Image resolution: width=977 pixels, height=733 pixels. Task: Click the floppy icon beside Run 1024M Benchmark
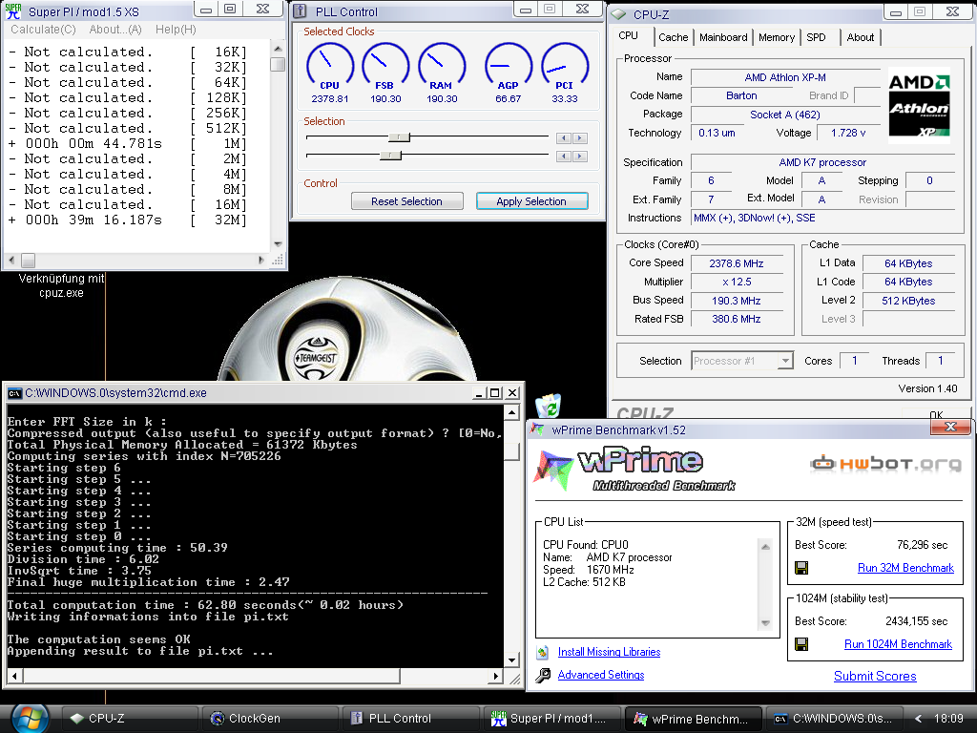801,644
